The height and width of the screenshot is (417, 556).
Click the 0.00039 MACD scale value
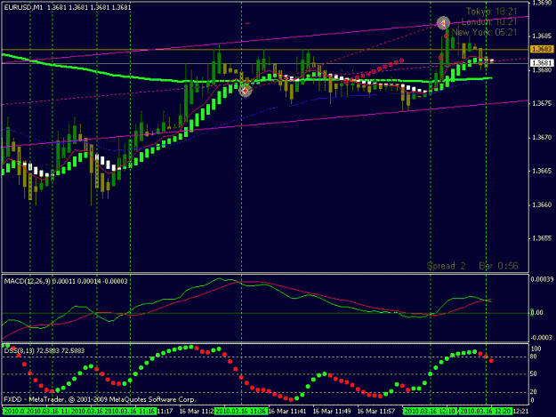542,279
